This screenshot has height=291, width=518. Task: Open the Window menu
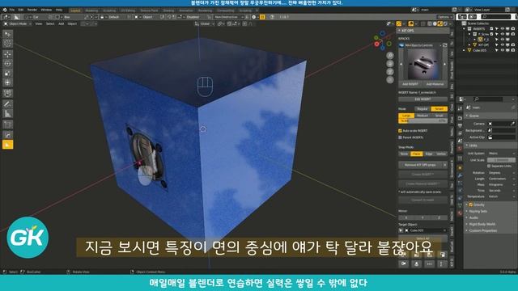click(x=46, y=10)
